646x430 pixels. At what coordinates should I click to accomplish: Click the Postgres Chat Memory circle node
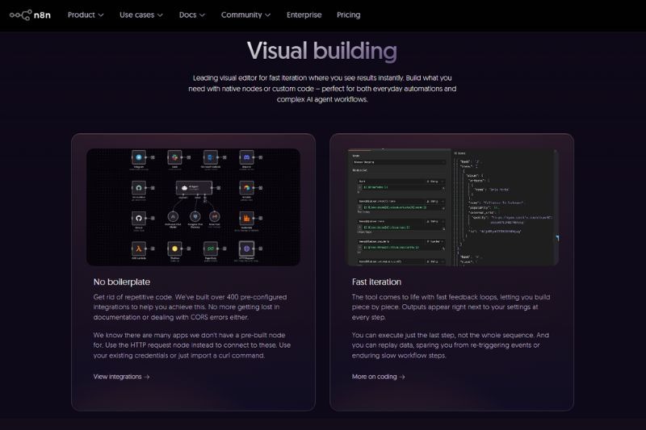coord(194,216)
